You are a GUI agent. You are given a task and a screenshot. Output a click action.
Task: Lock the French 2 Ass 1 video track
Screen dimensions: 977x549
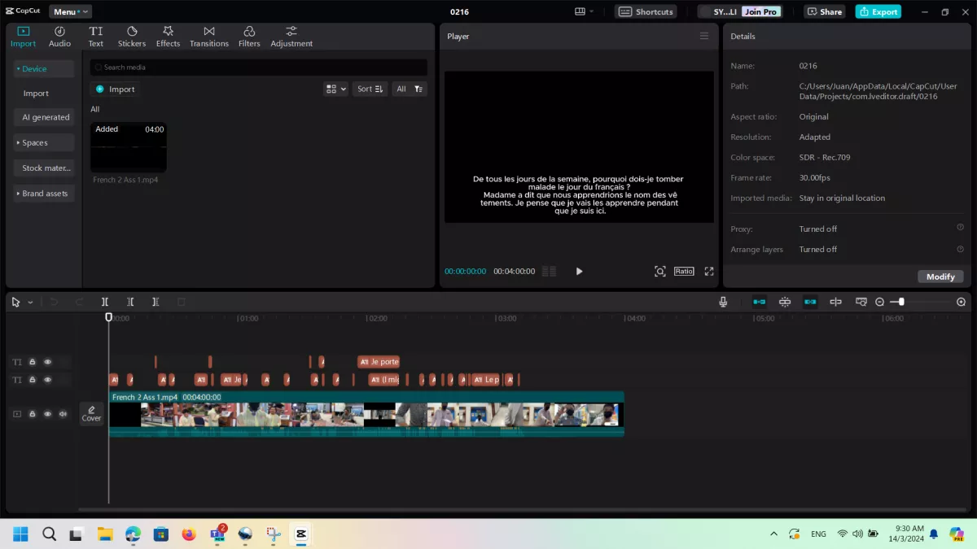[32, 413]
